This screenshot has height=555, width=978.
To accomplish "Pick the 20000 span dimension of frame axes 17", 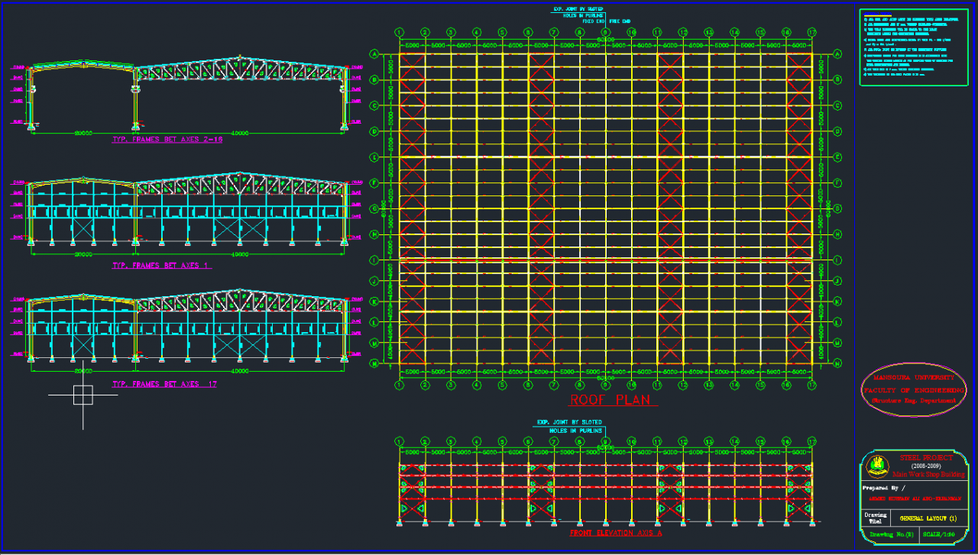I will [x=83, y=371].
